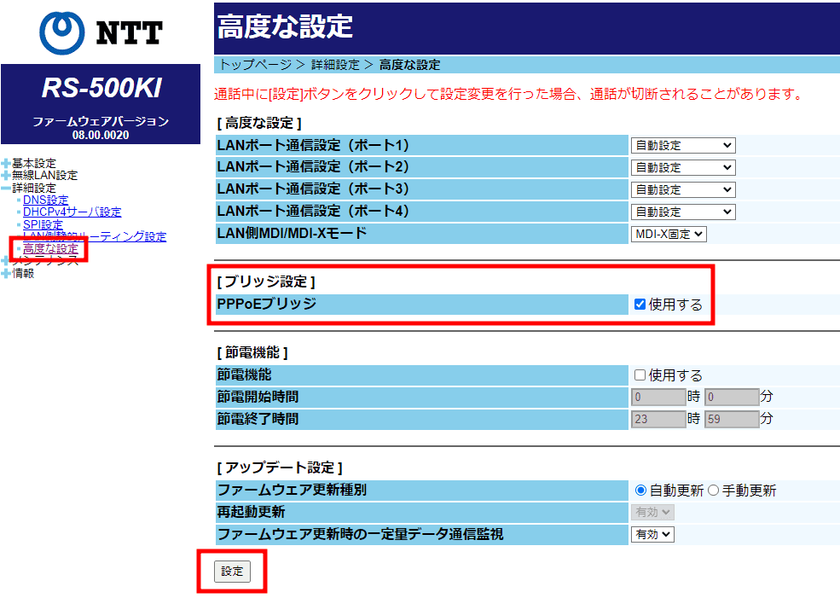Screen dimensions: 840x604
Task: Open the LAN port 3 speed dropdown
Action: [x=682, y=189]
